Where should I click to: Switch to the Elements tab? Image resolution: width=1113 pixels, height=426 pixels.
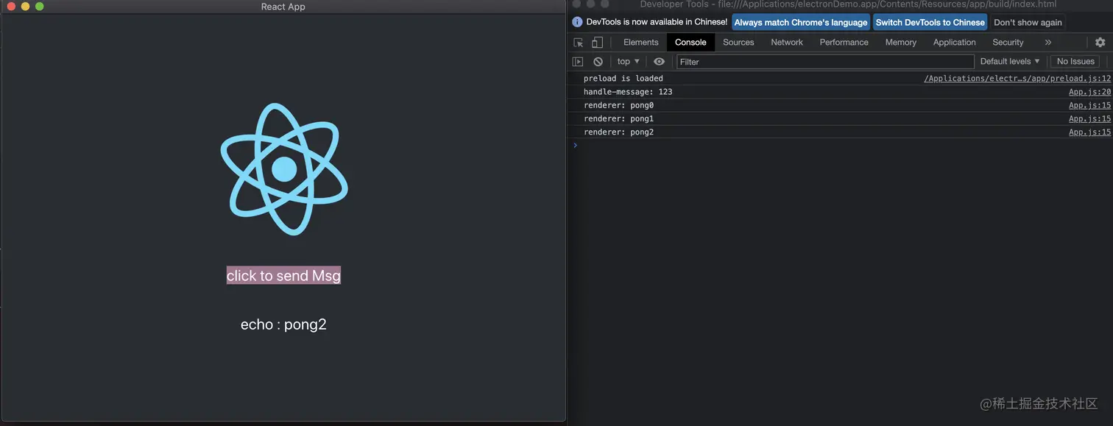click(640, 43)
